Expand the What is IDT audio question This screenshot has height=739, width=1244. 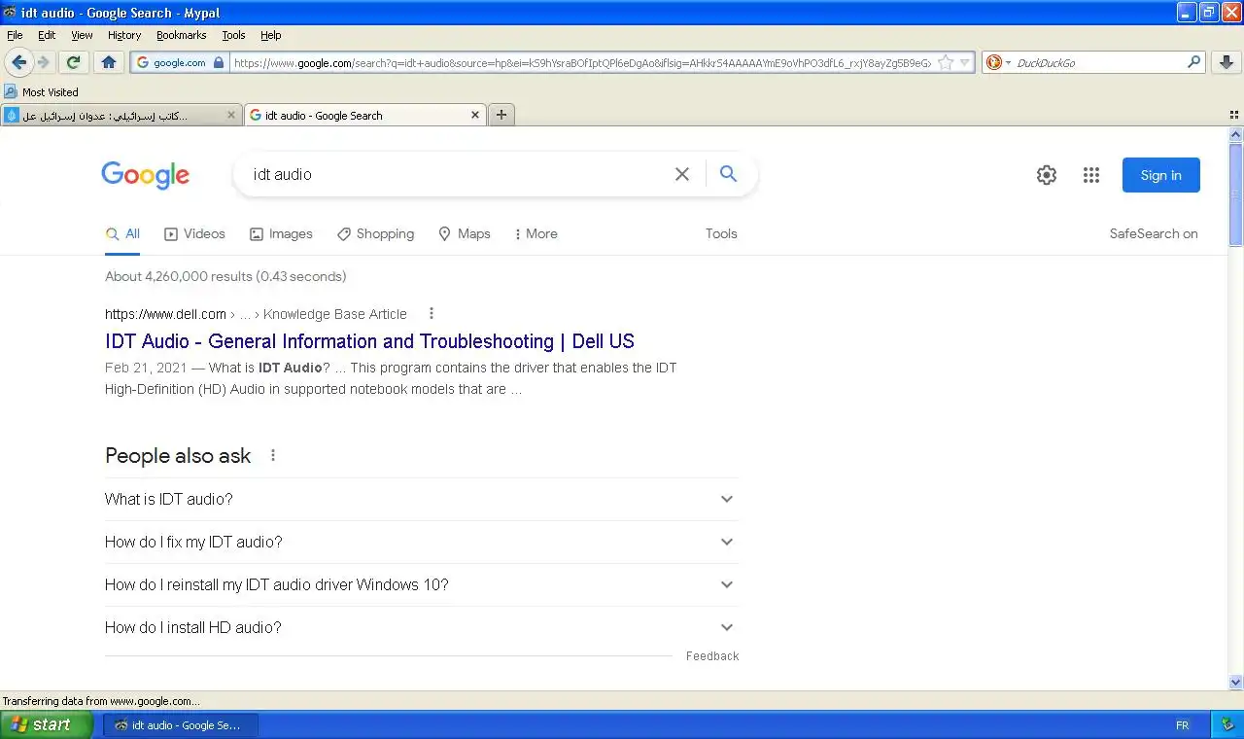(x=421, y=499)
